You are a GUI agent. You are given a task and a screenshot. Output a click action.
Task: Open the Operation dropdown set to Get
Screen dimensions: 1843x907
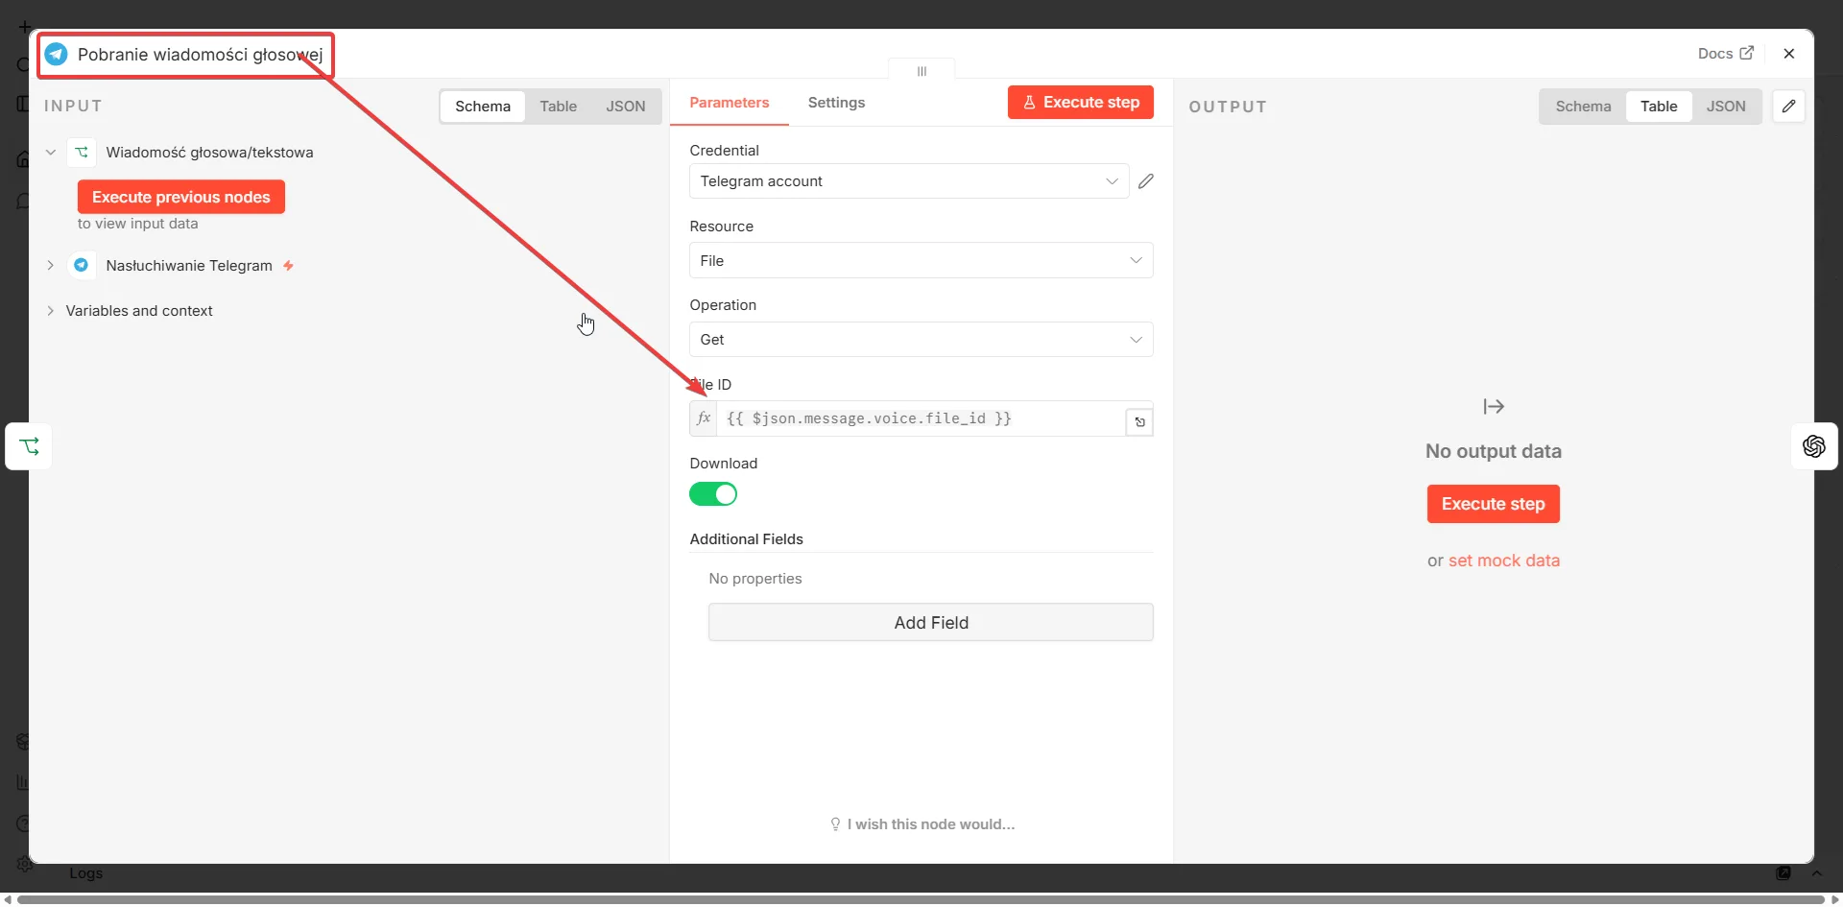[x=921, y=340]
